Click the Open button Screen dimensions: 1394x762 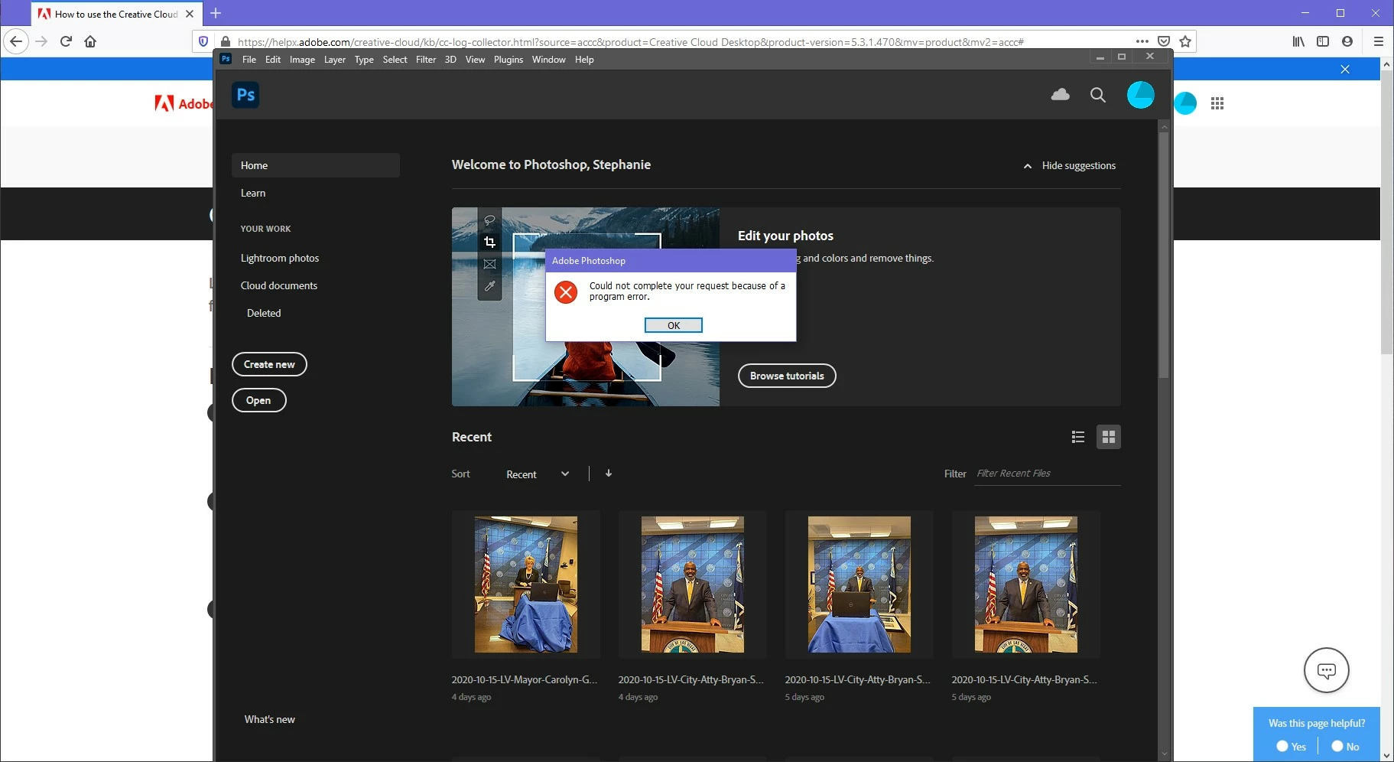[x=258, y=400]
